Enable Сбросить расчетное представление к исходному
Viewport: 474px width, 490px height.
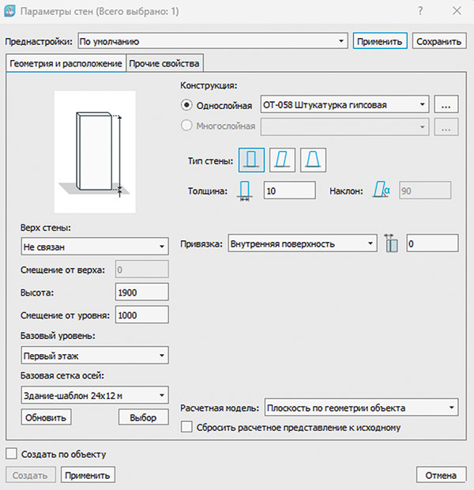(x=187, y=428)
